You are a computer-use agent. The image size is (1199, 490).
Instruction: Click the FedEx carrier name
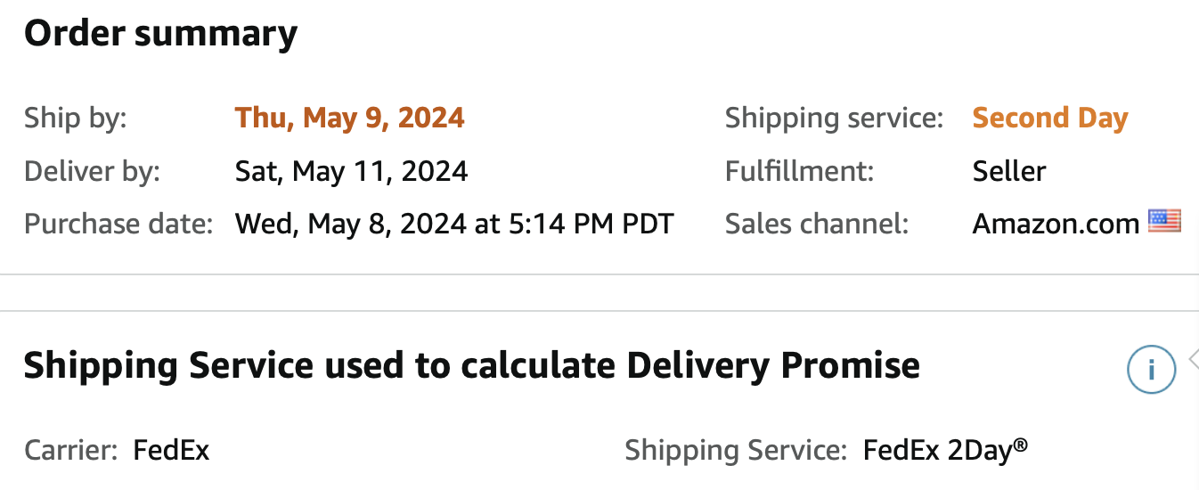click(x=171, y=450)
